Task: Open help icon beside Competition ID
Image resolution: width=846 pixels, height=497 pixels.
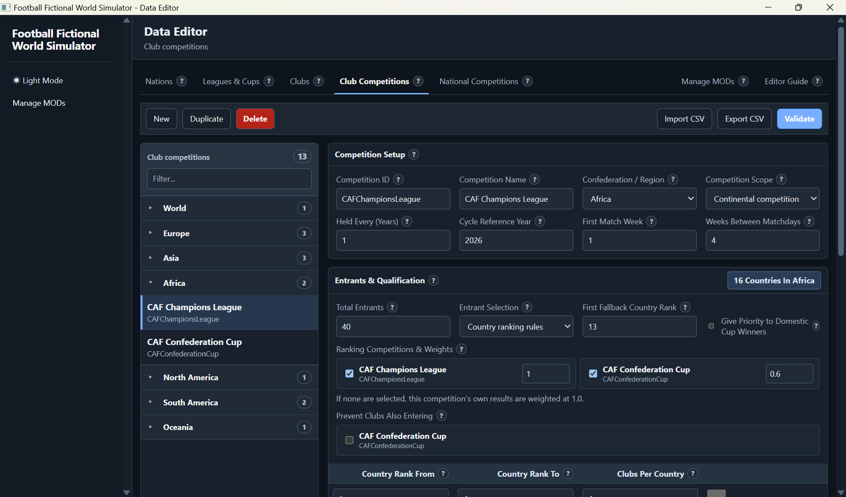Action: click(398, 179)
